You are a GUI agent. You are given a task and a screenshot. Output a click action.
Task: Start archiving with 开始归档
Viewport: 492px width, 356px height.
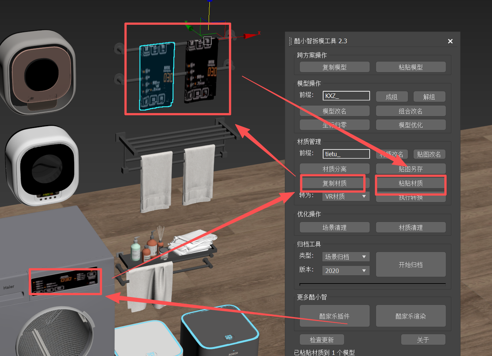411,264
